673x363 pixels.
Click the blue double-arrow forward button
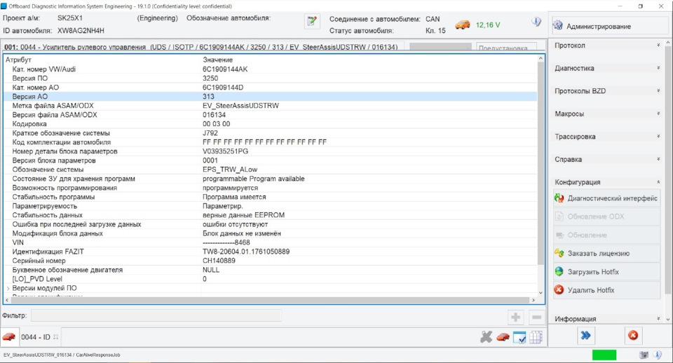[585, 336]
